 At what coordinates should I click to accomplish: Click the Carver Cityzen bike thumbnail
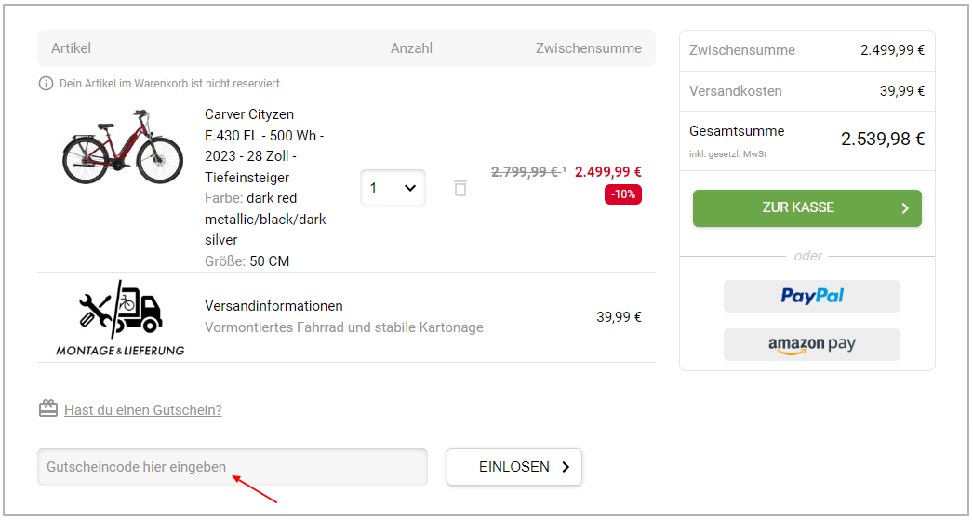pyautogui.click(x=122, y=147)
